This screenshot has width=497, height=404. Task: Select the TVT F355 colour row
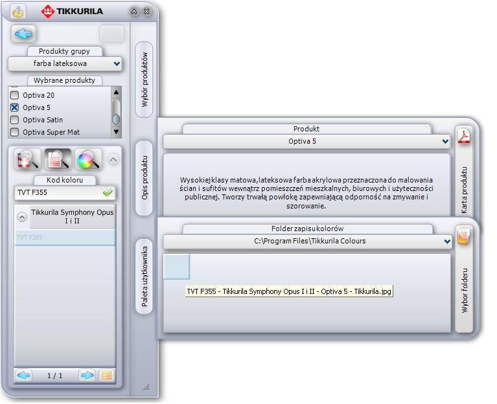(65, 238)
